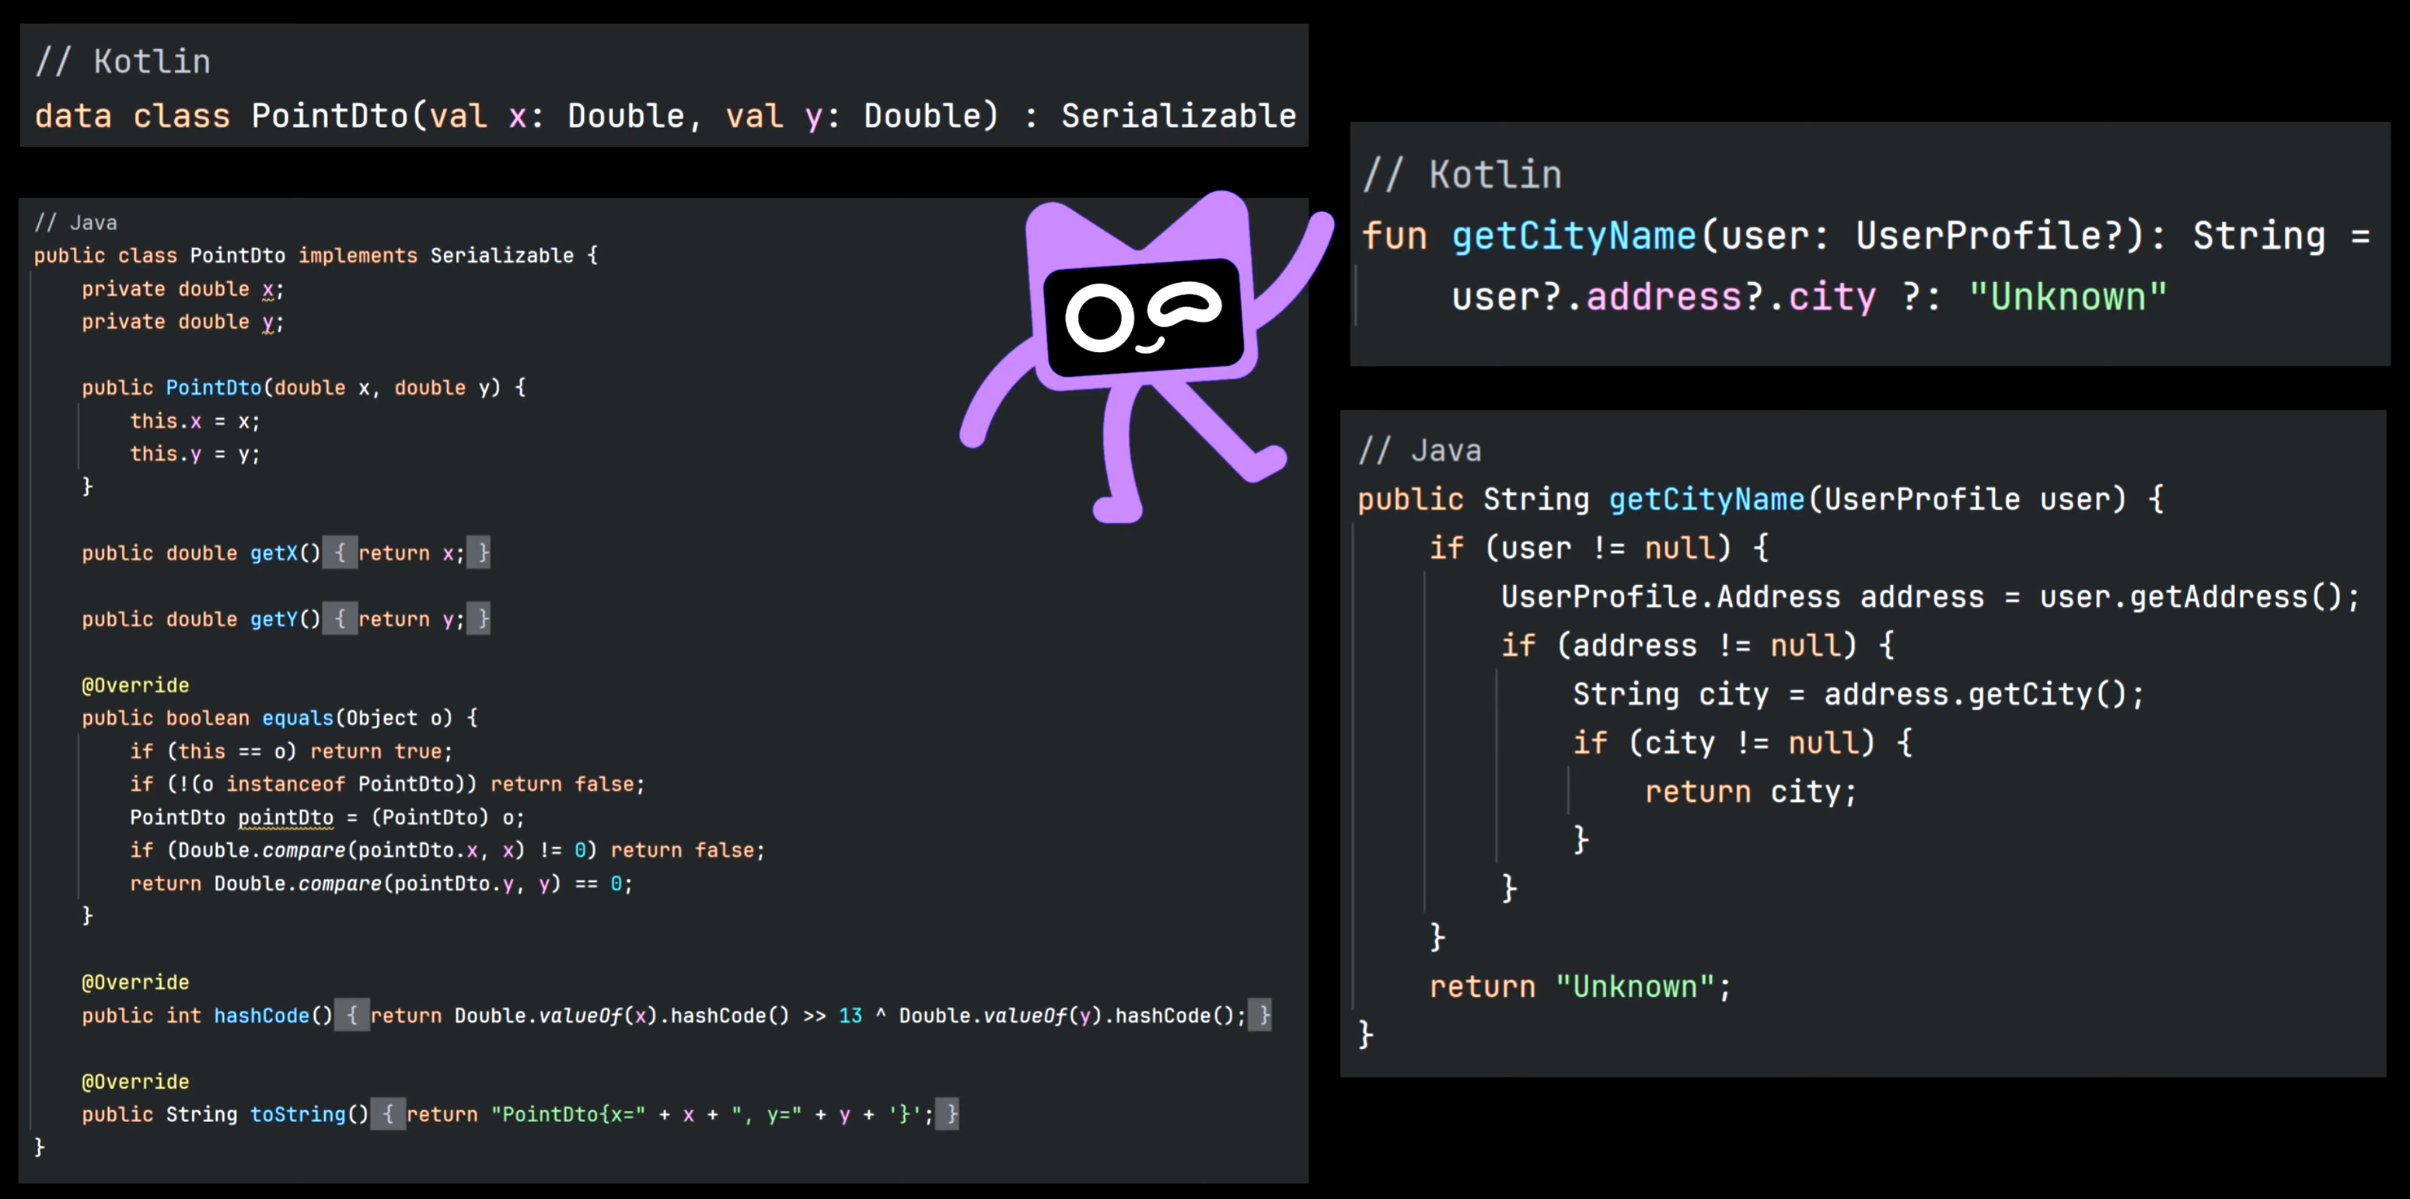This screenshot has width=2410, height=1199.
Task: Click PointDto in Kotlin data class line
Action: click(330, 116)
